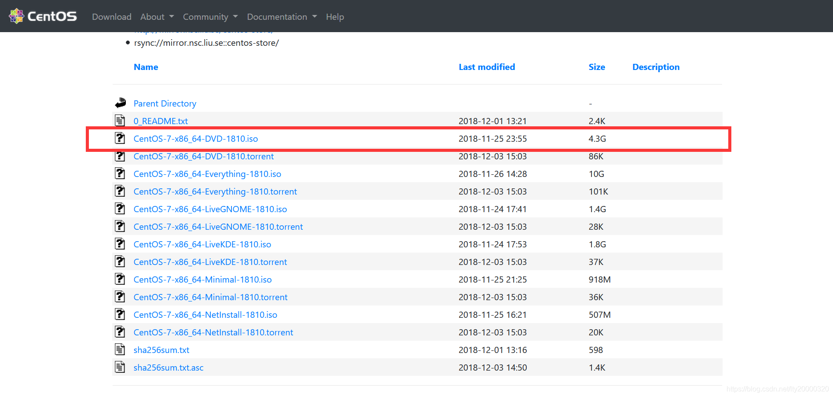The height and width of the screenshot is (397, 833).
Task: Click the icon beside CentOS-7-x86_64-LiveKDE-1810.iso
Action: pyautogui.click(x=120, y=243)
